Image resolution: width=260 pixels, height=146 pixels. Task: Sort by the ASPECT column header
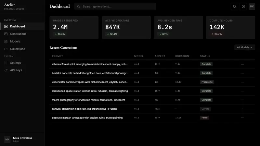coord(160,56)
